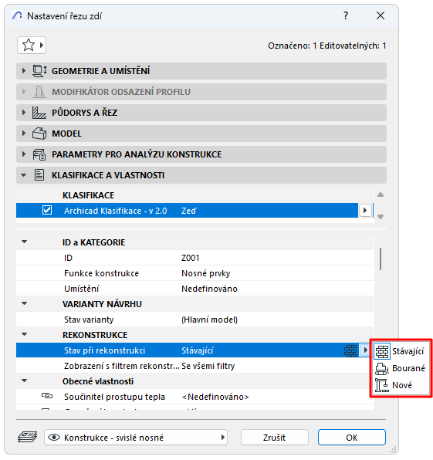Click the Stávající brick icon in popup
The image size is (433, 460).
[x=381, y=351]
